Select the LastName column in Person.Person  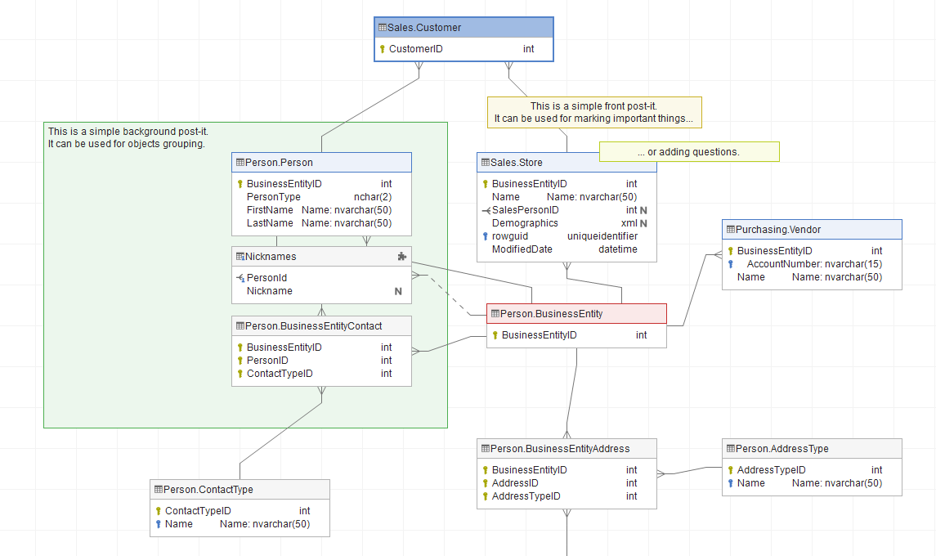pyautogui.click(x=270, y=223)
